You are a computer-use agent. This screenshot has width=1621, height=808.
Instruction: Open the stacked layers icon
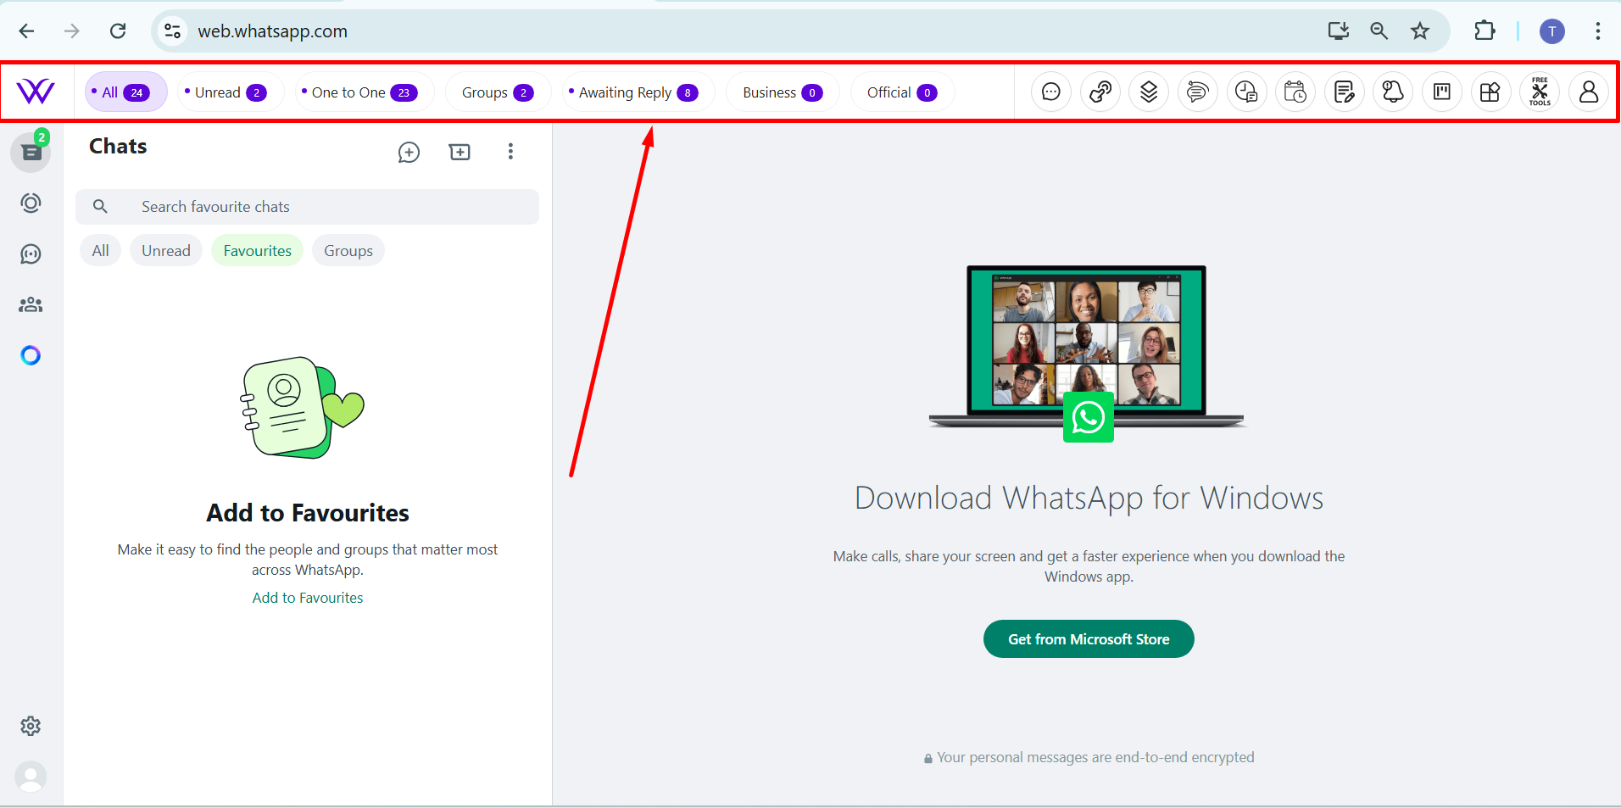click(1149, 92)
